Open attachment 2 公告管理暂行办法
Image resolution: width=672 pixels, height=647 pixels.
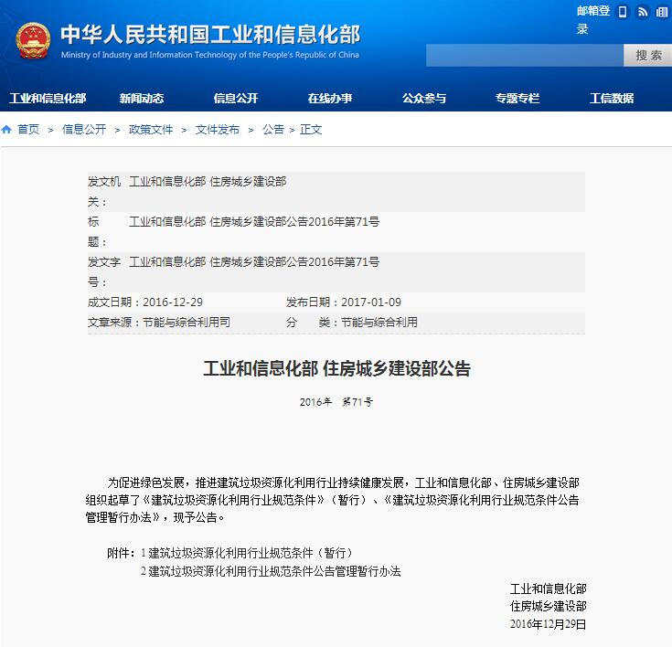(x=271, y=571)
